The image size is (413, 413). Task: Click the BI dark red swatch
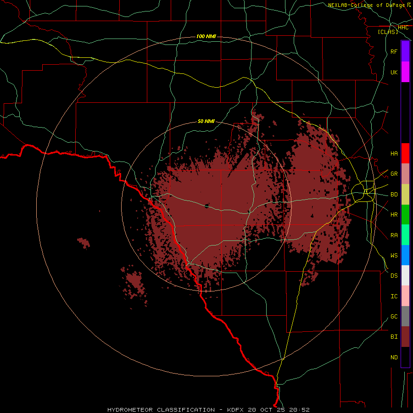(405, 337)
